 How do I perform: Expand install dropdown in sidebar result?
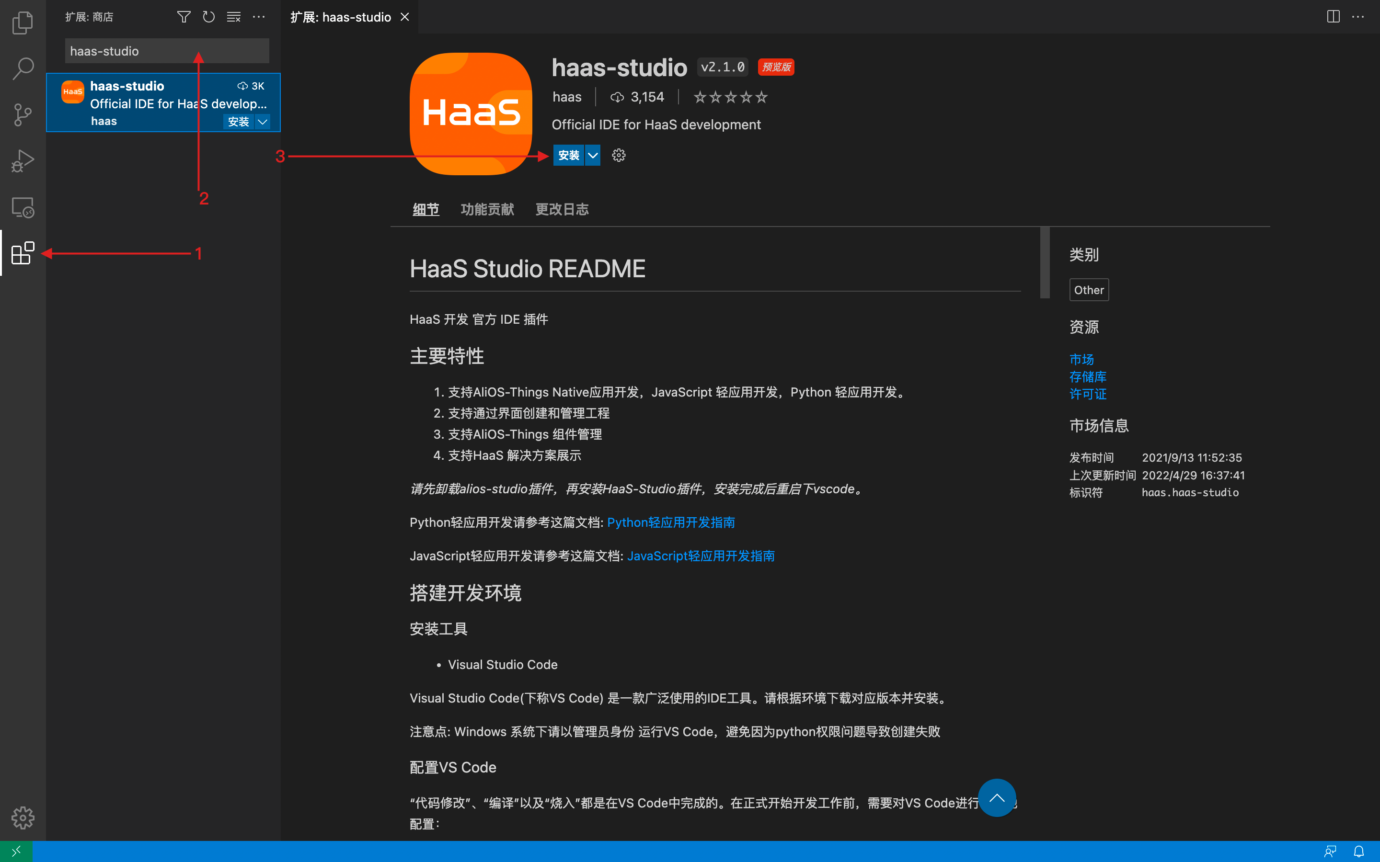click(262, 122)
